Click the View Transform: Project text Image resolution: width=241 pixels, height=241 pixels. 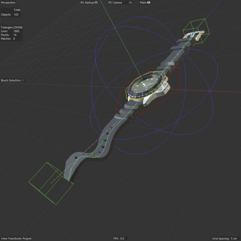coord(16,238)
